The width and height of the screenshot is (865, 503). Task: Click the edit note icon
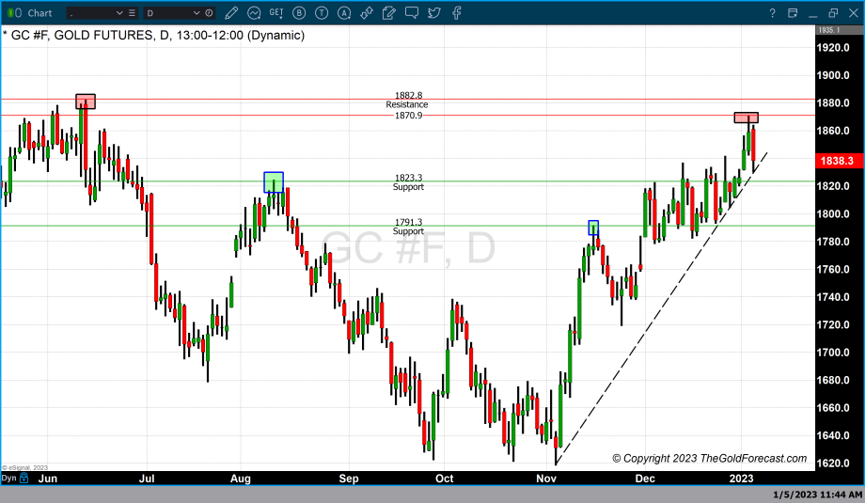click(x=387, y=12)
